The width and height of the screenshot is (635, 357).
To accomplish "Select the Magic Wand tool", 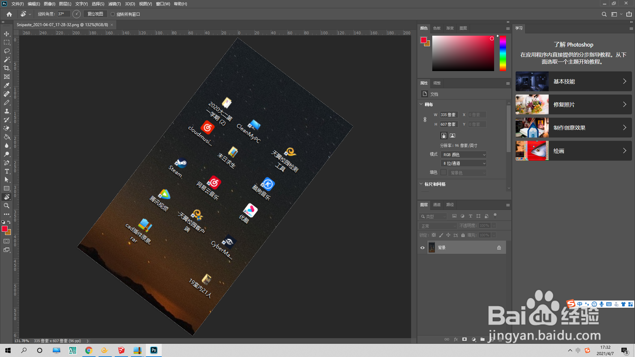I will [7, 59].
